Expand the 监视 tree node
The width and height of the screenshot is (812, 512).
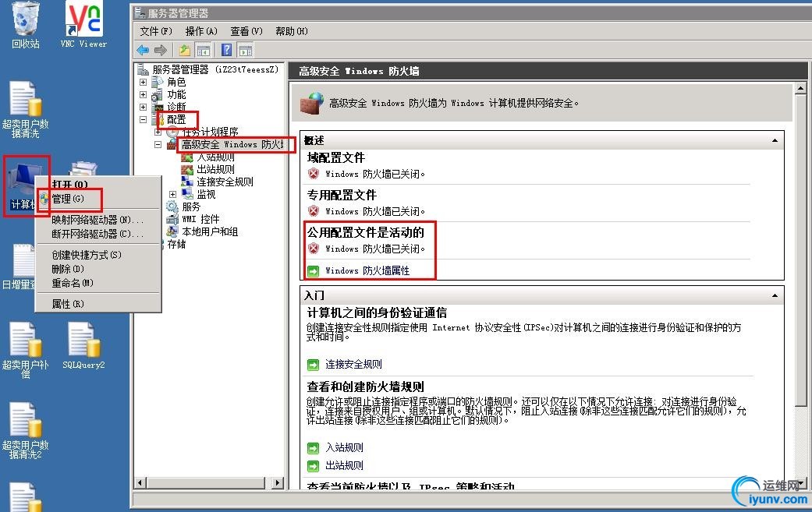[172, 195]
